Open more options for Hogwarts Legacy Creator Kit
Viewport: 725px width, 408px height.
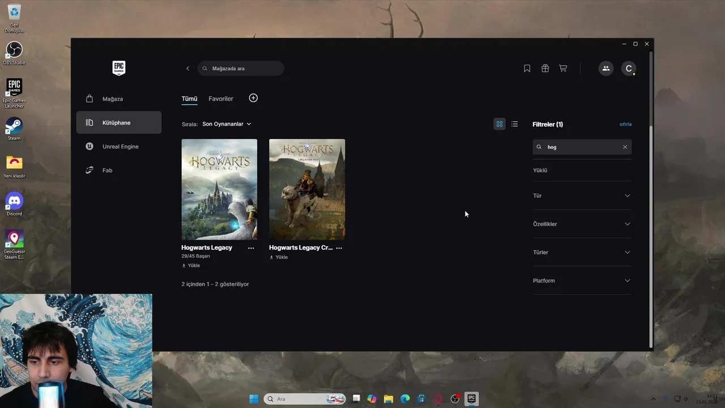pyautogui.click(x=339, y=248)
